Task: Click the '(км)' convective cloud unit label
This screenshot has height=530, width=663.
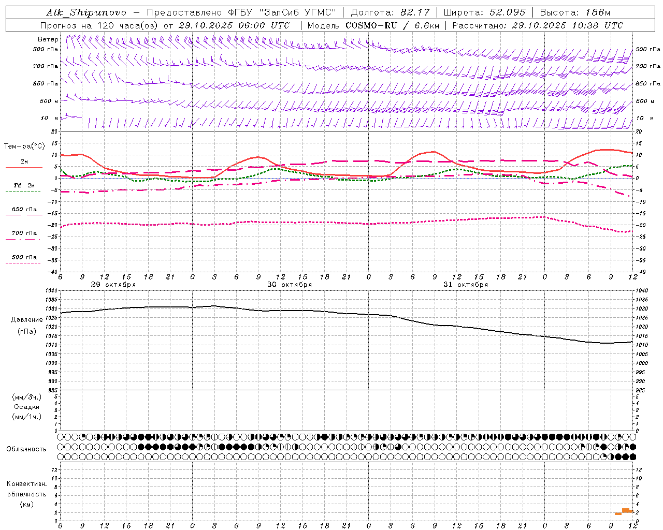Action: pos(27,504)
